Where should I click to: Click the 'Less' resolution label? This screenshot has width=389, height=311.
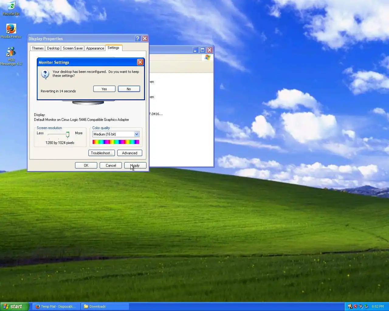(x=40, y=133)
